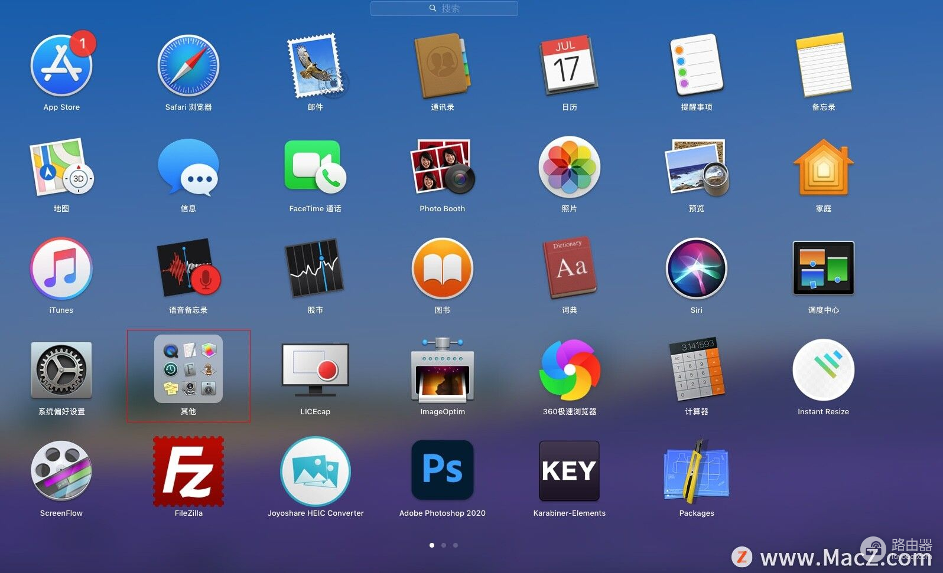The image size is (943, 573).
Task: Open the 计算器 Calculator
Action: click(x=697, y=370)
